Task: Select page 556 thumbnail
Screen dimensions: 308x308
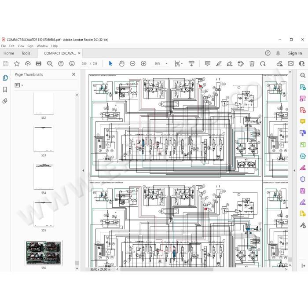Action: [x=44, y=253]
